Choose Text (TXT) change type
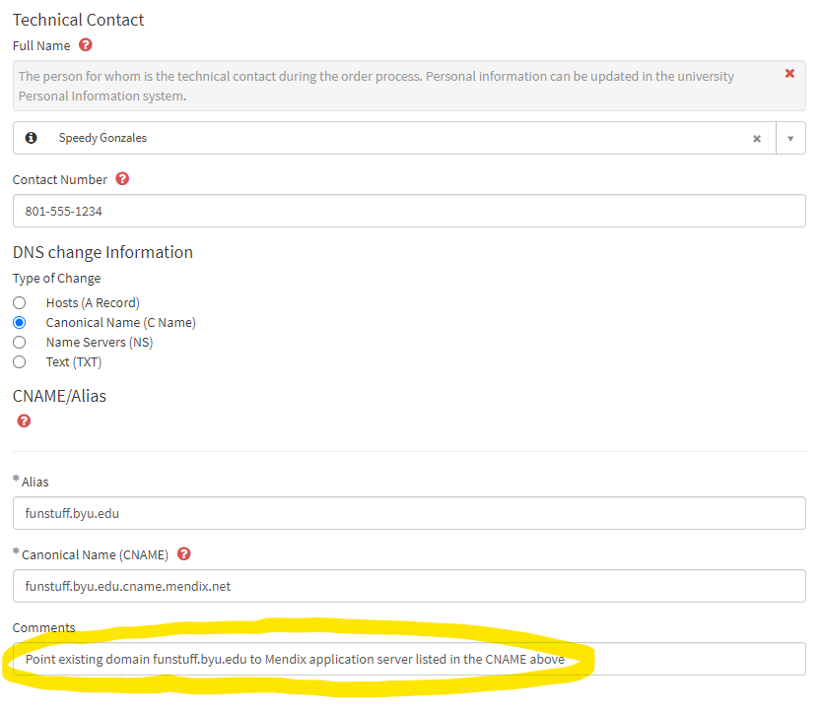The image size is (820, 708). click(x=20, y=362)
